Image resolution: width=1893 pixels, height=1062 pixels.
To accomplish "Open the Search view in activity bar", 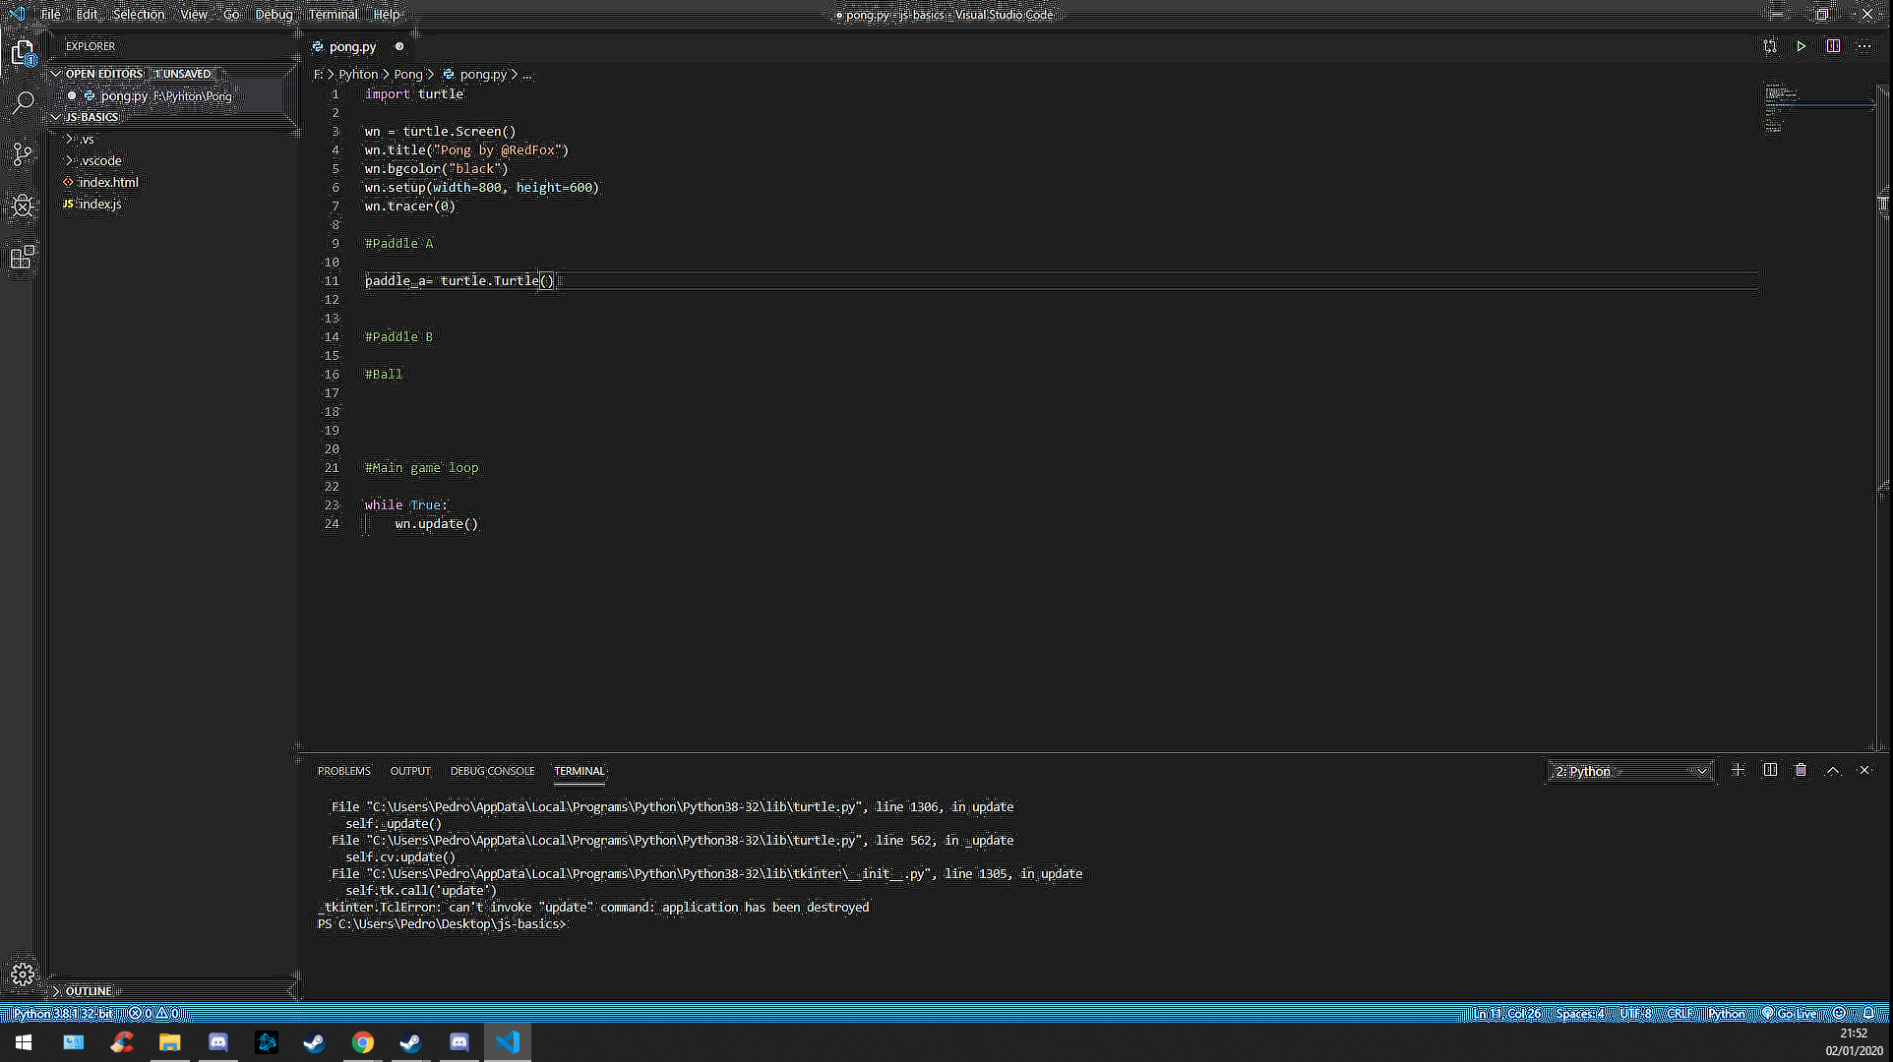I will [23, 102].
